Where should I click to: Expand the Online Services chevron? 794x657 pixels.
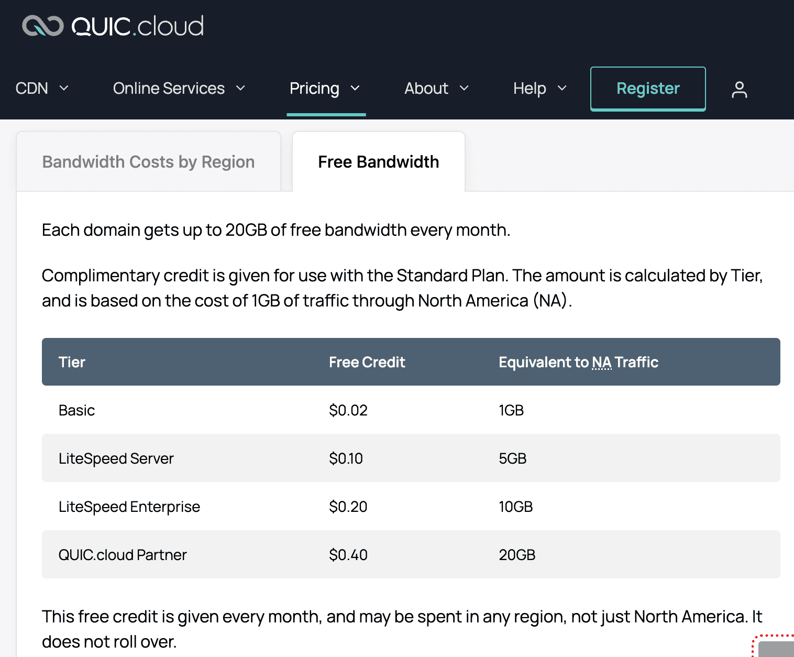tap(240, 88)
